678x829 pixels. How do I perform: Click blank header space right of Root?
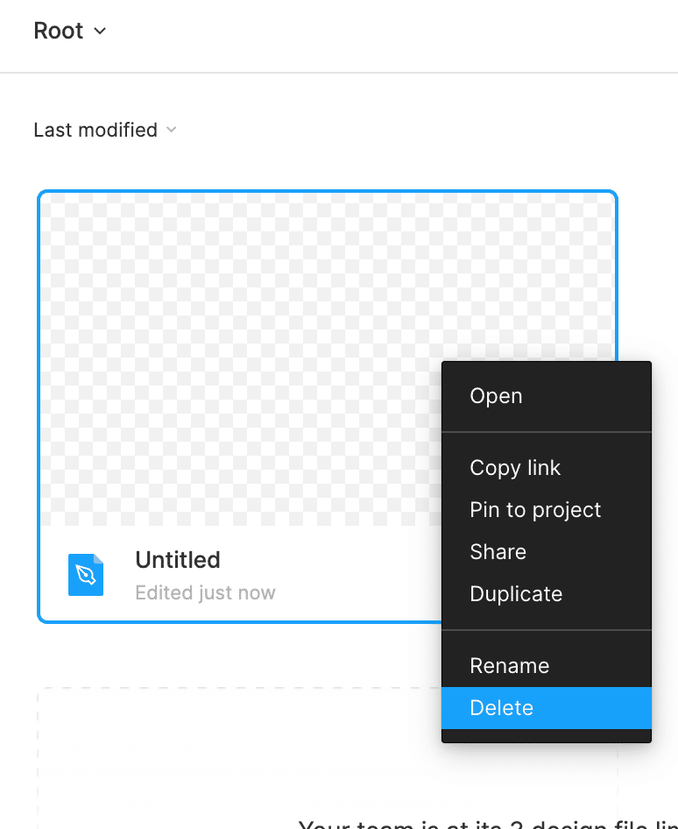(394, 32)
